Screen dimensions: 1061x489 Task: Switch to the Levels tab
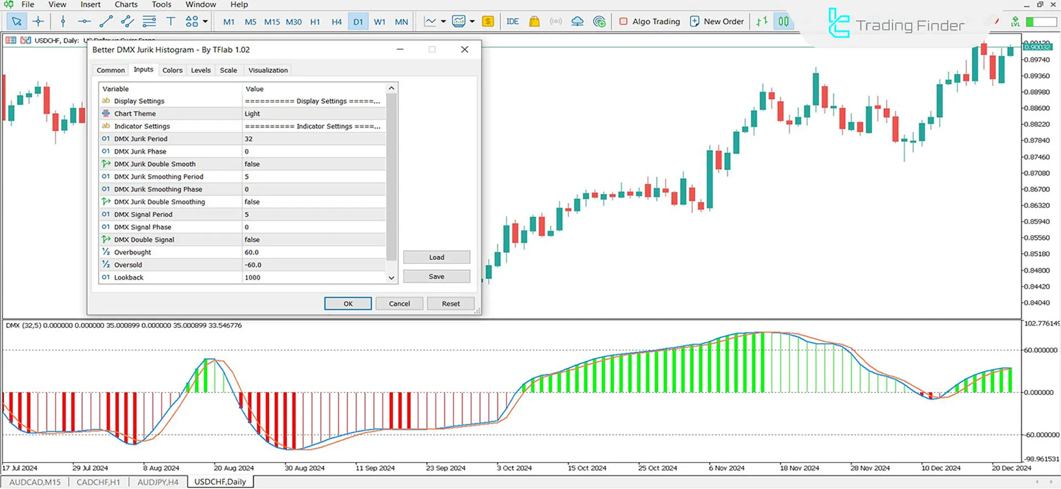201,70
